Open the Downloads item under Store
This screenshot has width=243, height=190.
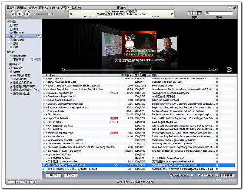pyautogui.click(x=17, y=59)
